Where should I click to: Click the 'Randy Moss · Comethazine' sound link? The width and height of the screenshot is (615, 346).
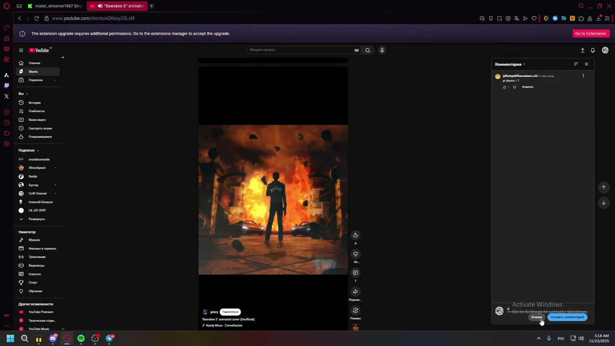224,325
